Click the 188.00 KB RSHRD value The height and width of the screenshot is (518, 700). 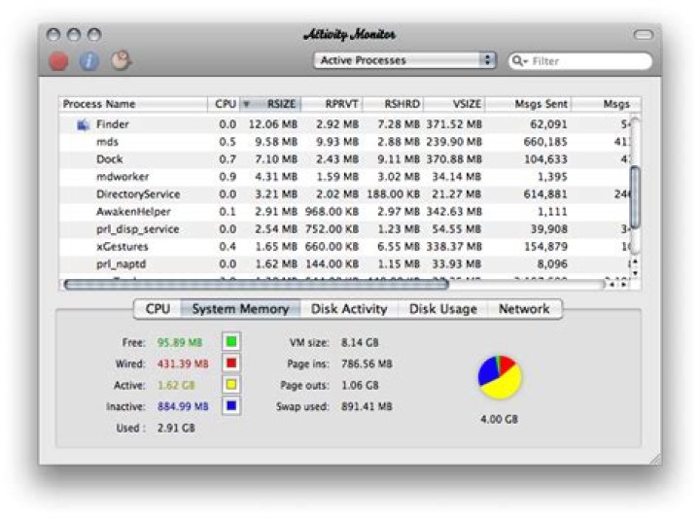click(x=394, y=194)
